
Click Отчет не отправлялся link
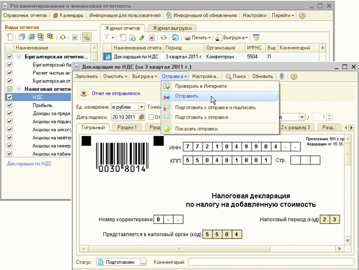[x=116, y=93]
